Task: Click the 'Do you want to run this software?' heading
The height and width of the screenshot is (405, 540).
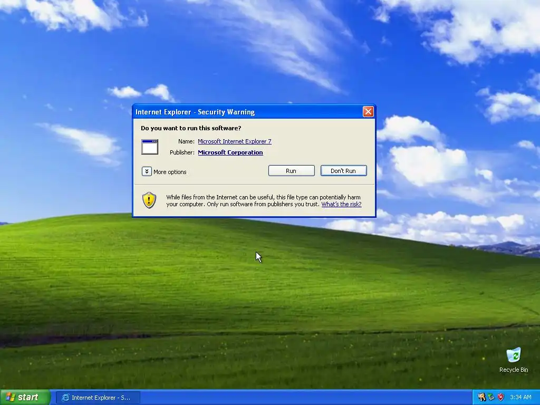Action: [x=191, y=128]
